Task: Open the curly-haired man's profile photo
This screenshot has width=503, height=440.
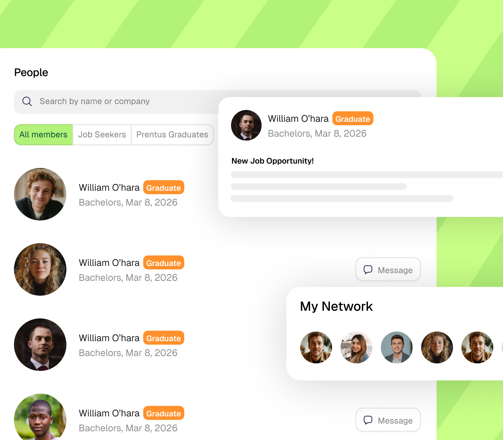Action: pyautogui.click(x=40, y=194)
